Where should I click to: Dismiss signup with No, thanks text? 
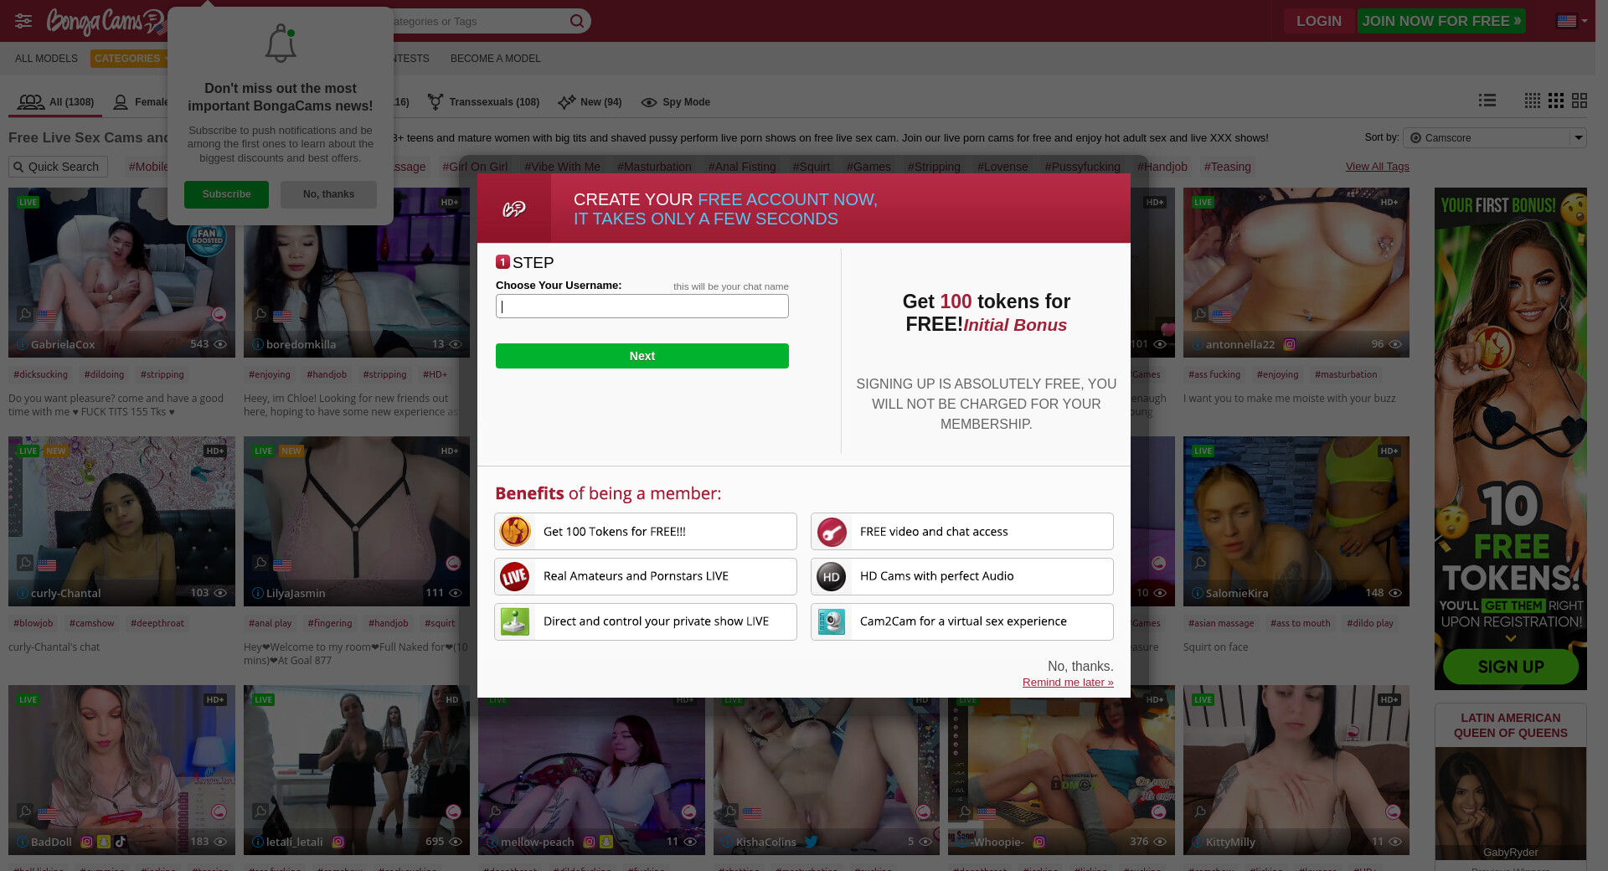(1080, 667)
